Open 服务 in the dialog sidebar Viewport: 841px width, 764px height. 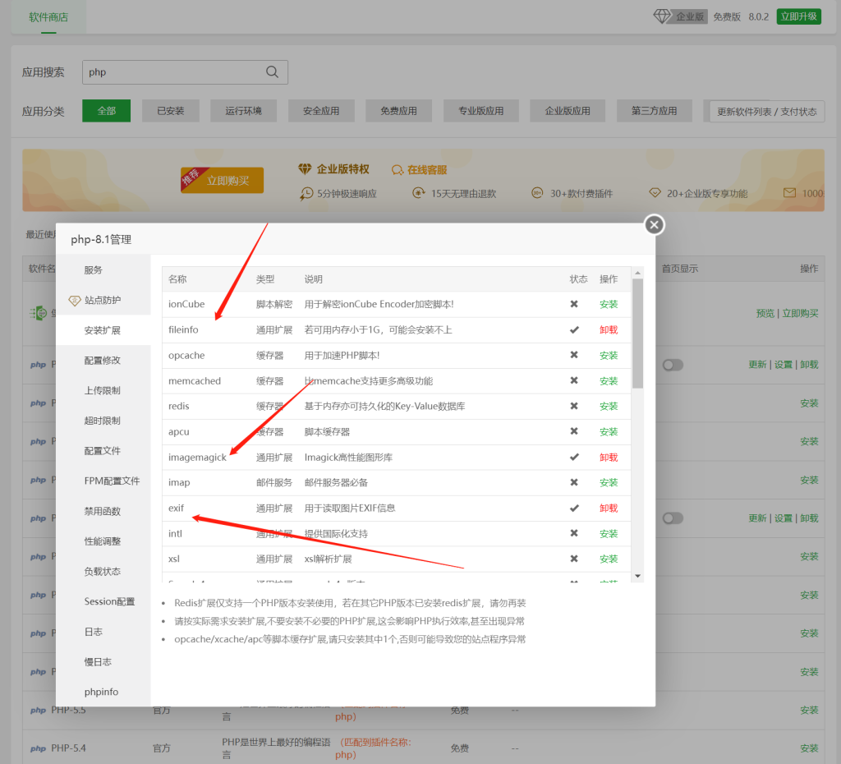(93, 269)
